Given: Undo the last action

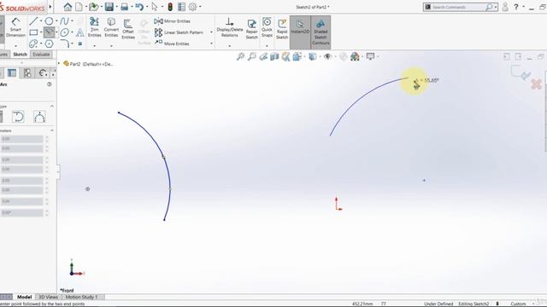Looking at the screenshot, I should [x=139, y=7].
